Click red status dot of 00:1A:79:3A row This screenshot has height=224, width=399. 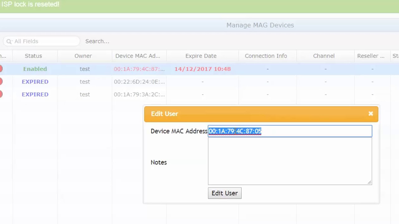tap(1, 94)
